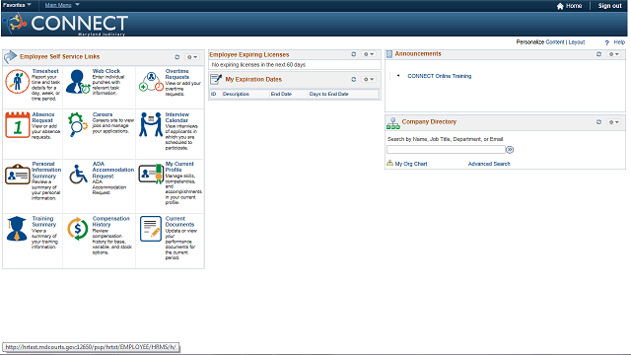Sort by the ID column header
Viewport: 631px width, 355px height.
click(214, 94)
